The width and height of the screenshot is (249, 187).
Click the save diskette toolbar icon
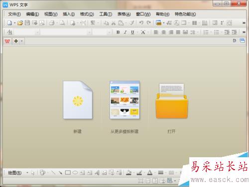[27, 23]
